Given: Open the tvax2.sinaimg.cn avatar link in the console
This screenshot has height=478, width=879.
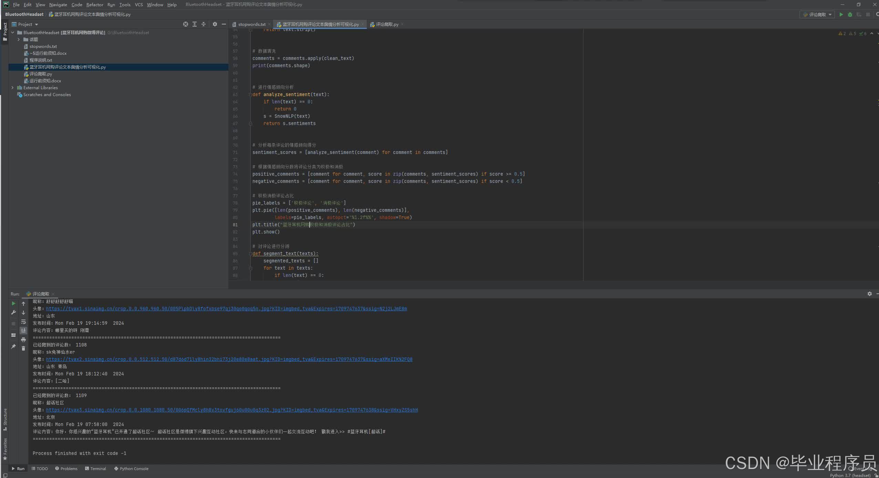Looking at the screenshot, I should [x=229, y=359].
